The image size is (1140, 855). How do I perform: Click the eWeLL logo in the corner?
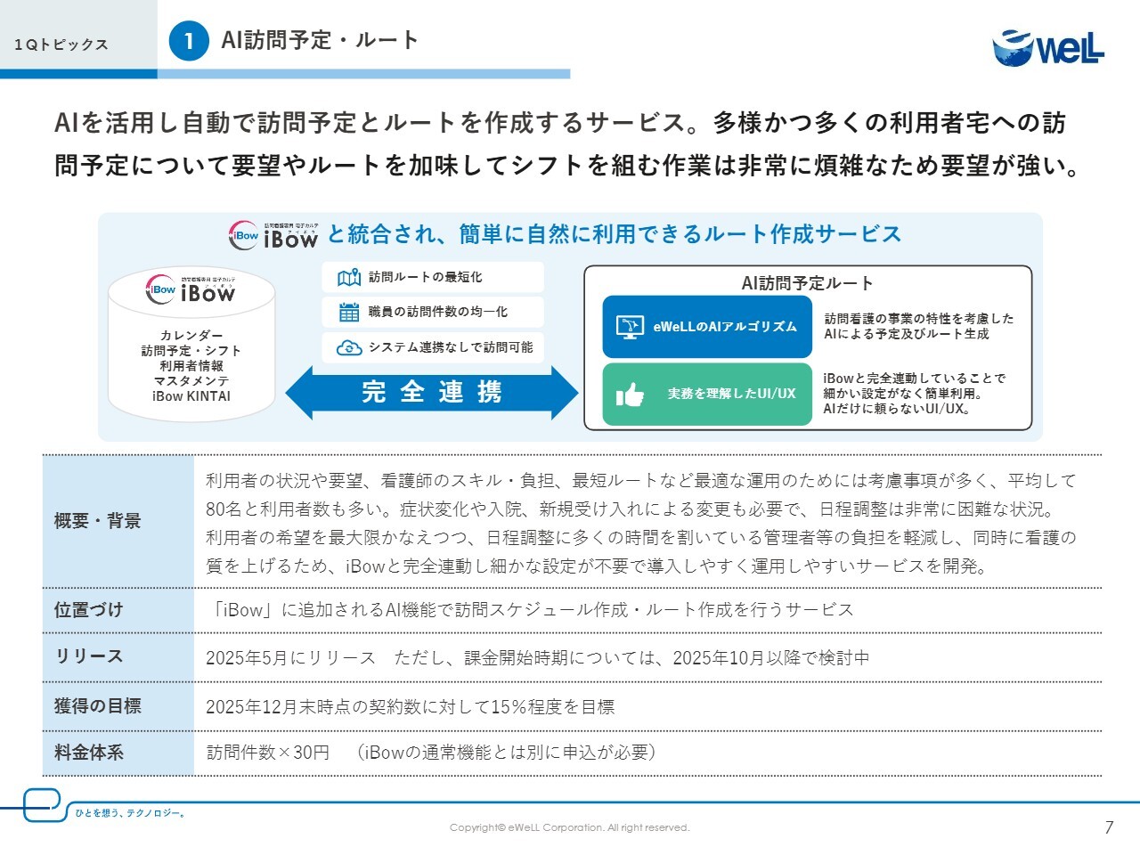(1048, 47)
